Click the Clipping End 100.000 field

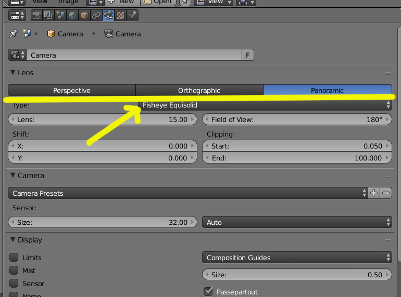click(297, 158)
